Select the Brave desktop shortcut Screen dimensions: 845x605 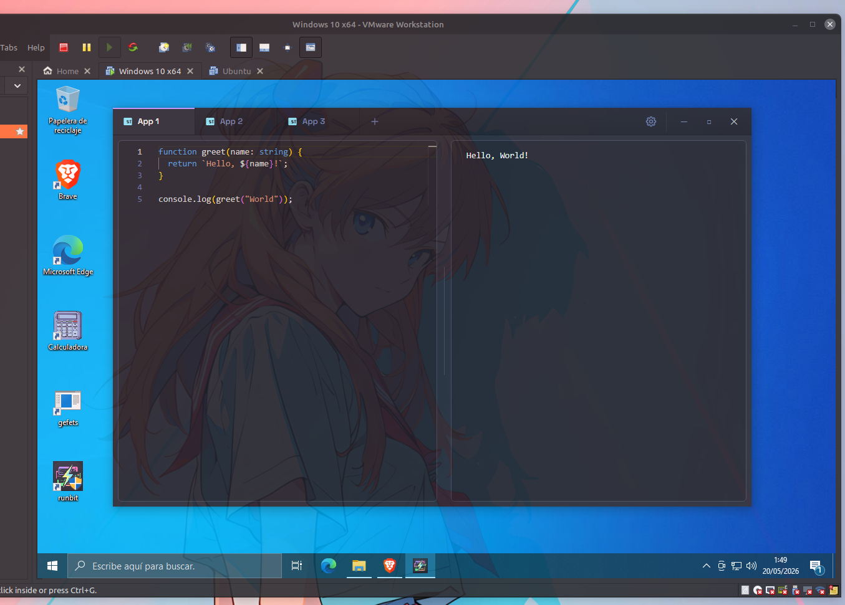pos(68,179)
